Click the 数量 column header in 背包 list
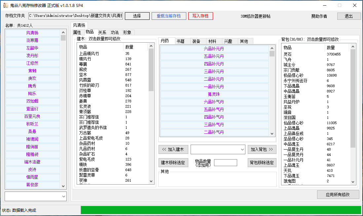The image size is (363, 216). pyautogui.click(x=337, y=48)
